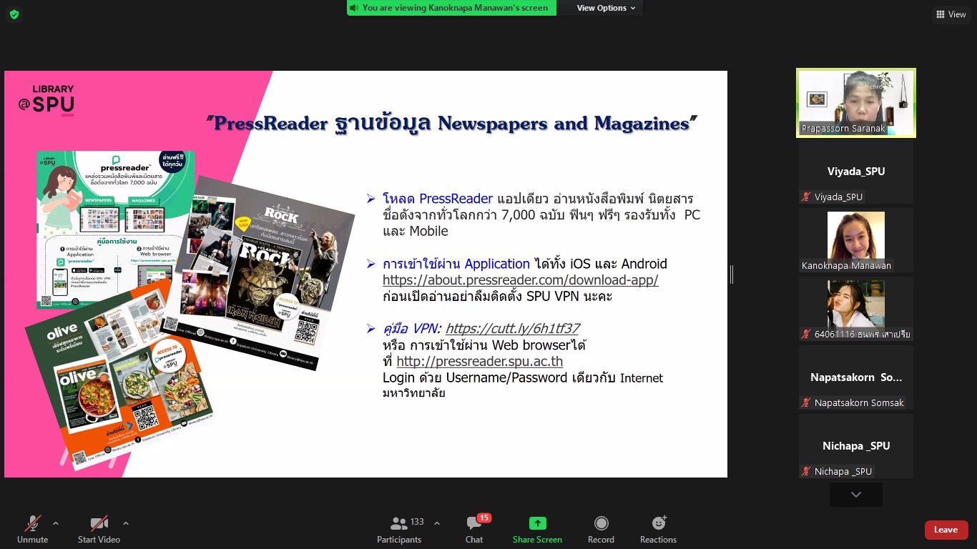Open the cutt.ly/6h1tf37 VPN guide link
977x549 pixels.
(512, 329)
